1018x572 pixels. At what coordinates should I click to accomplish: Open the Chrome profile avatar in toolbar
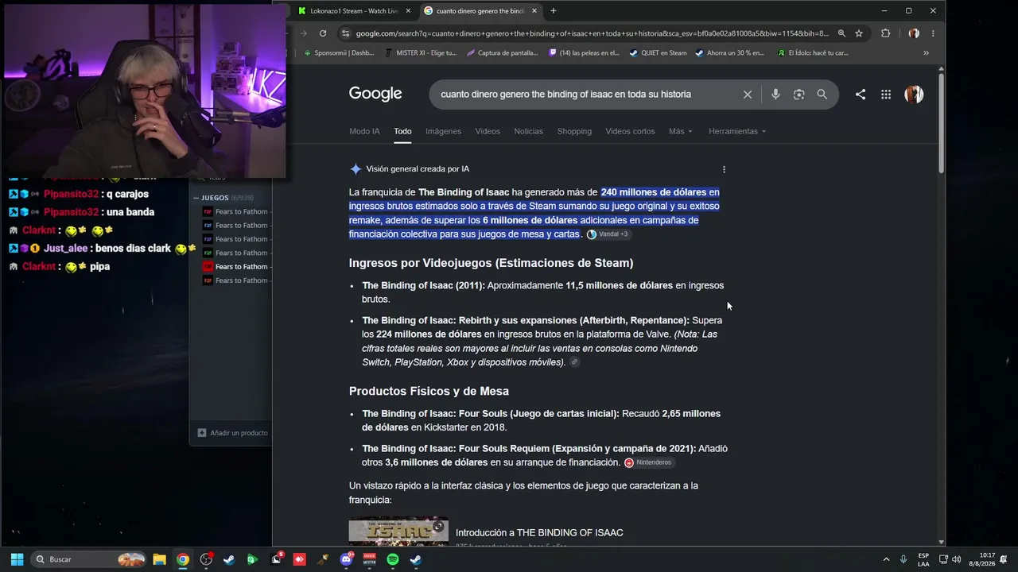914,33
